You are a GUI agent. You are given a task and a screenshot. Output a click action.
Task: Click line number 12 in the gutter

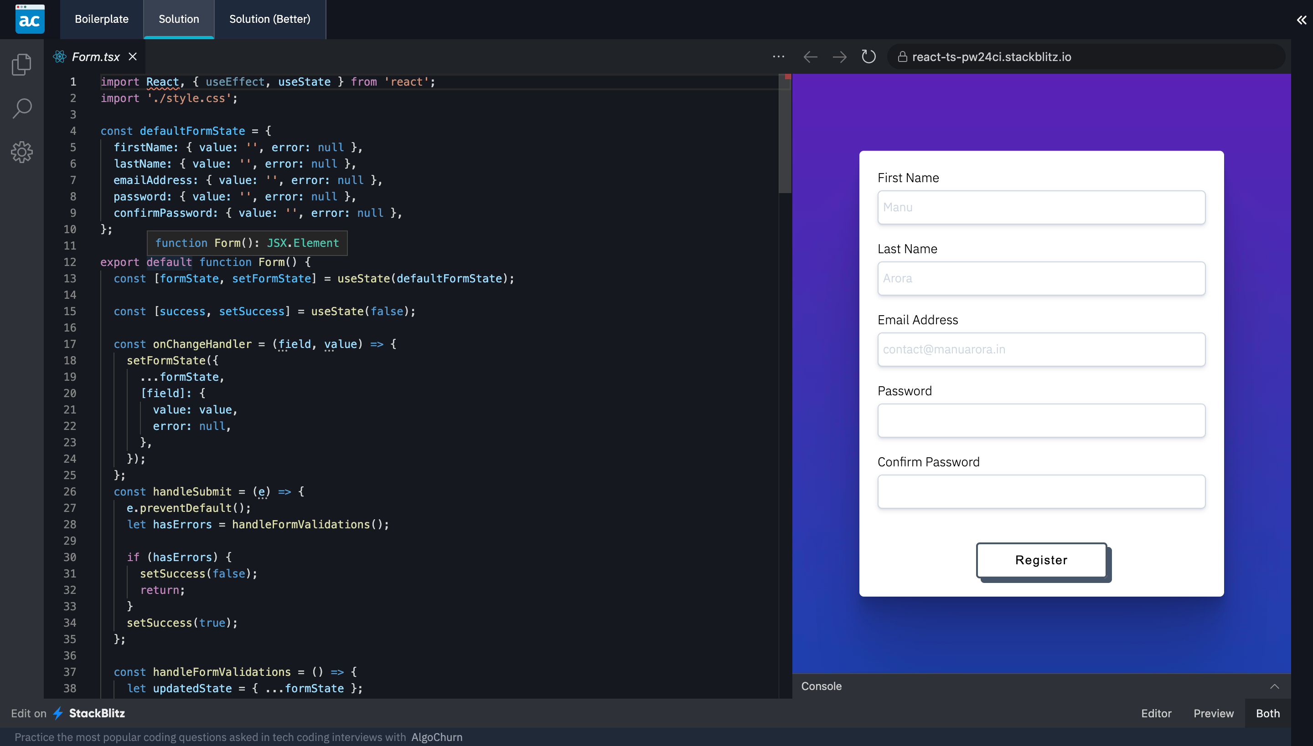pyautogui.click(x=70, y=262)
